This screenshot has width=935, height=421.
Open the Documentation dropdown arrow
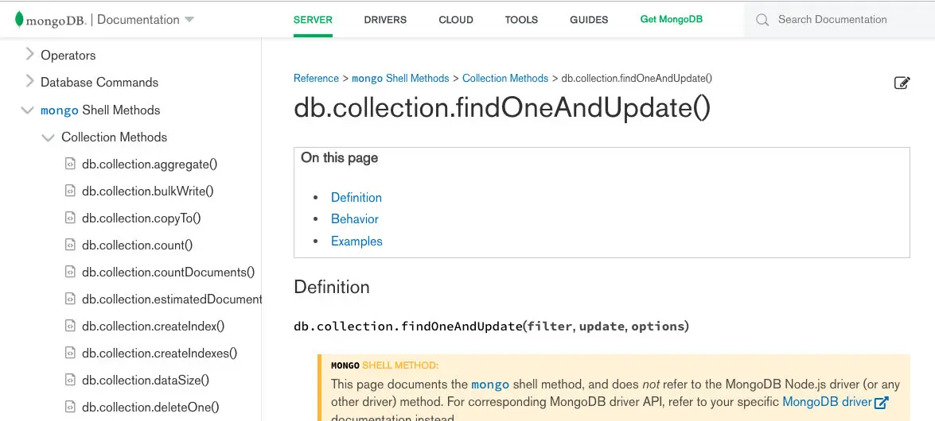click(x=189, y=20)
